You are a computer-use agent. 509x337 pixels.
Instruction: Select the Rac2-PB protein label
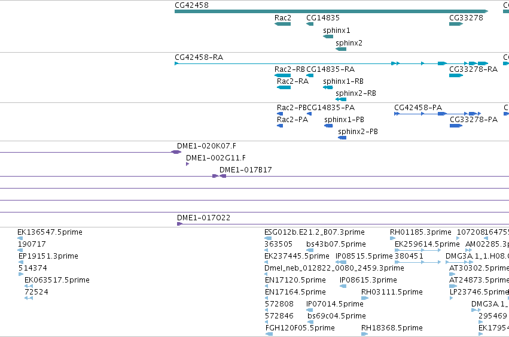291,108
